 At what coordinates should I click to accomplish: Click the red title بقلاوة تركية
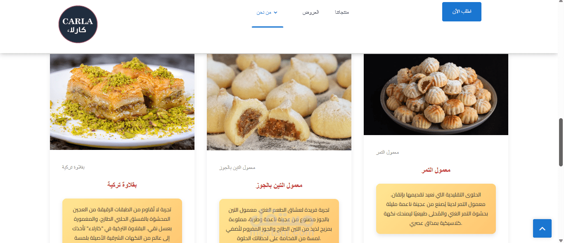point(122,185)
